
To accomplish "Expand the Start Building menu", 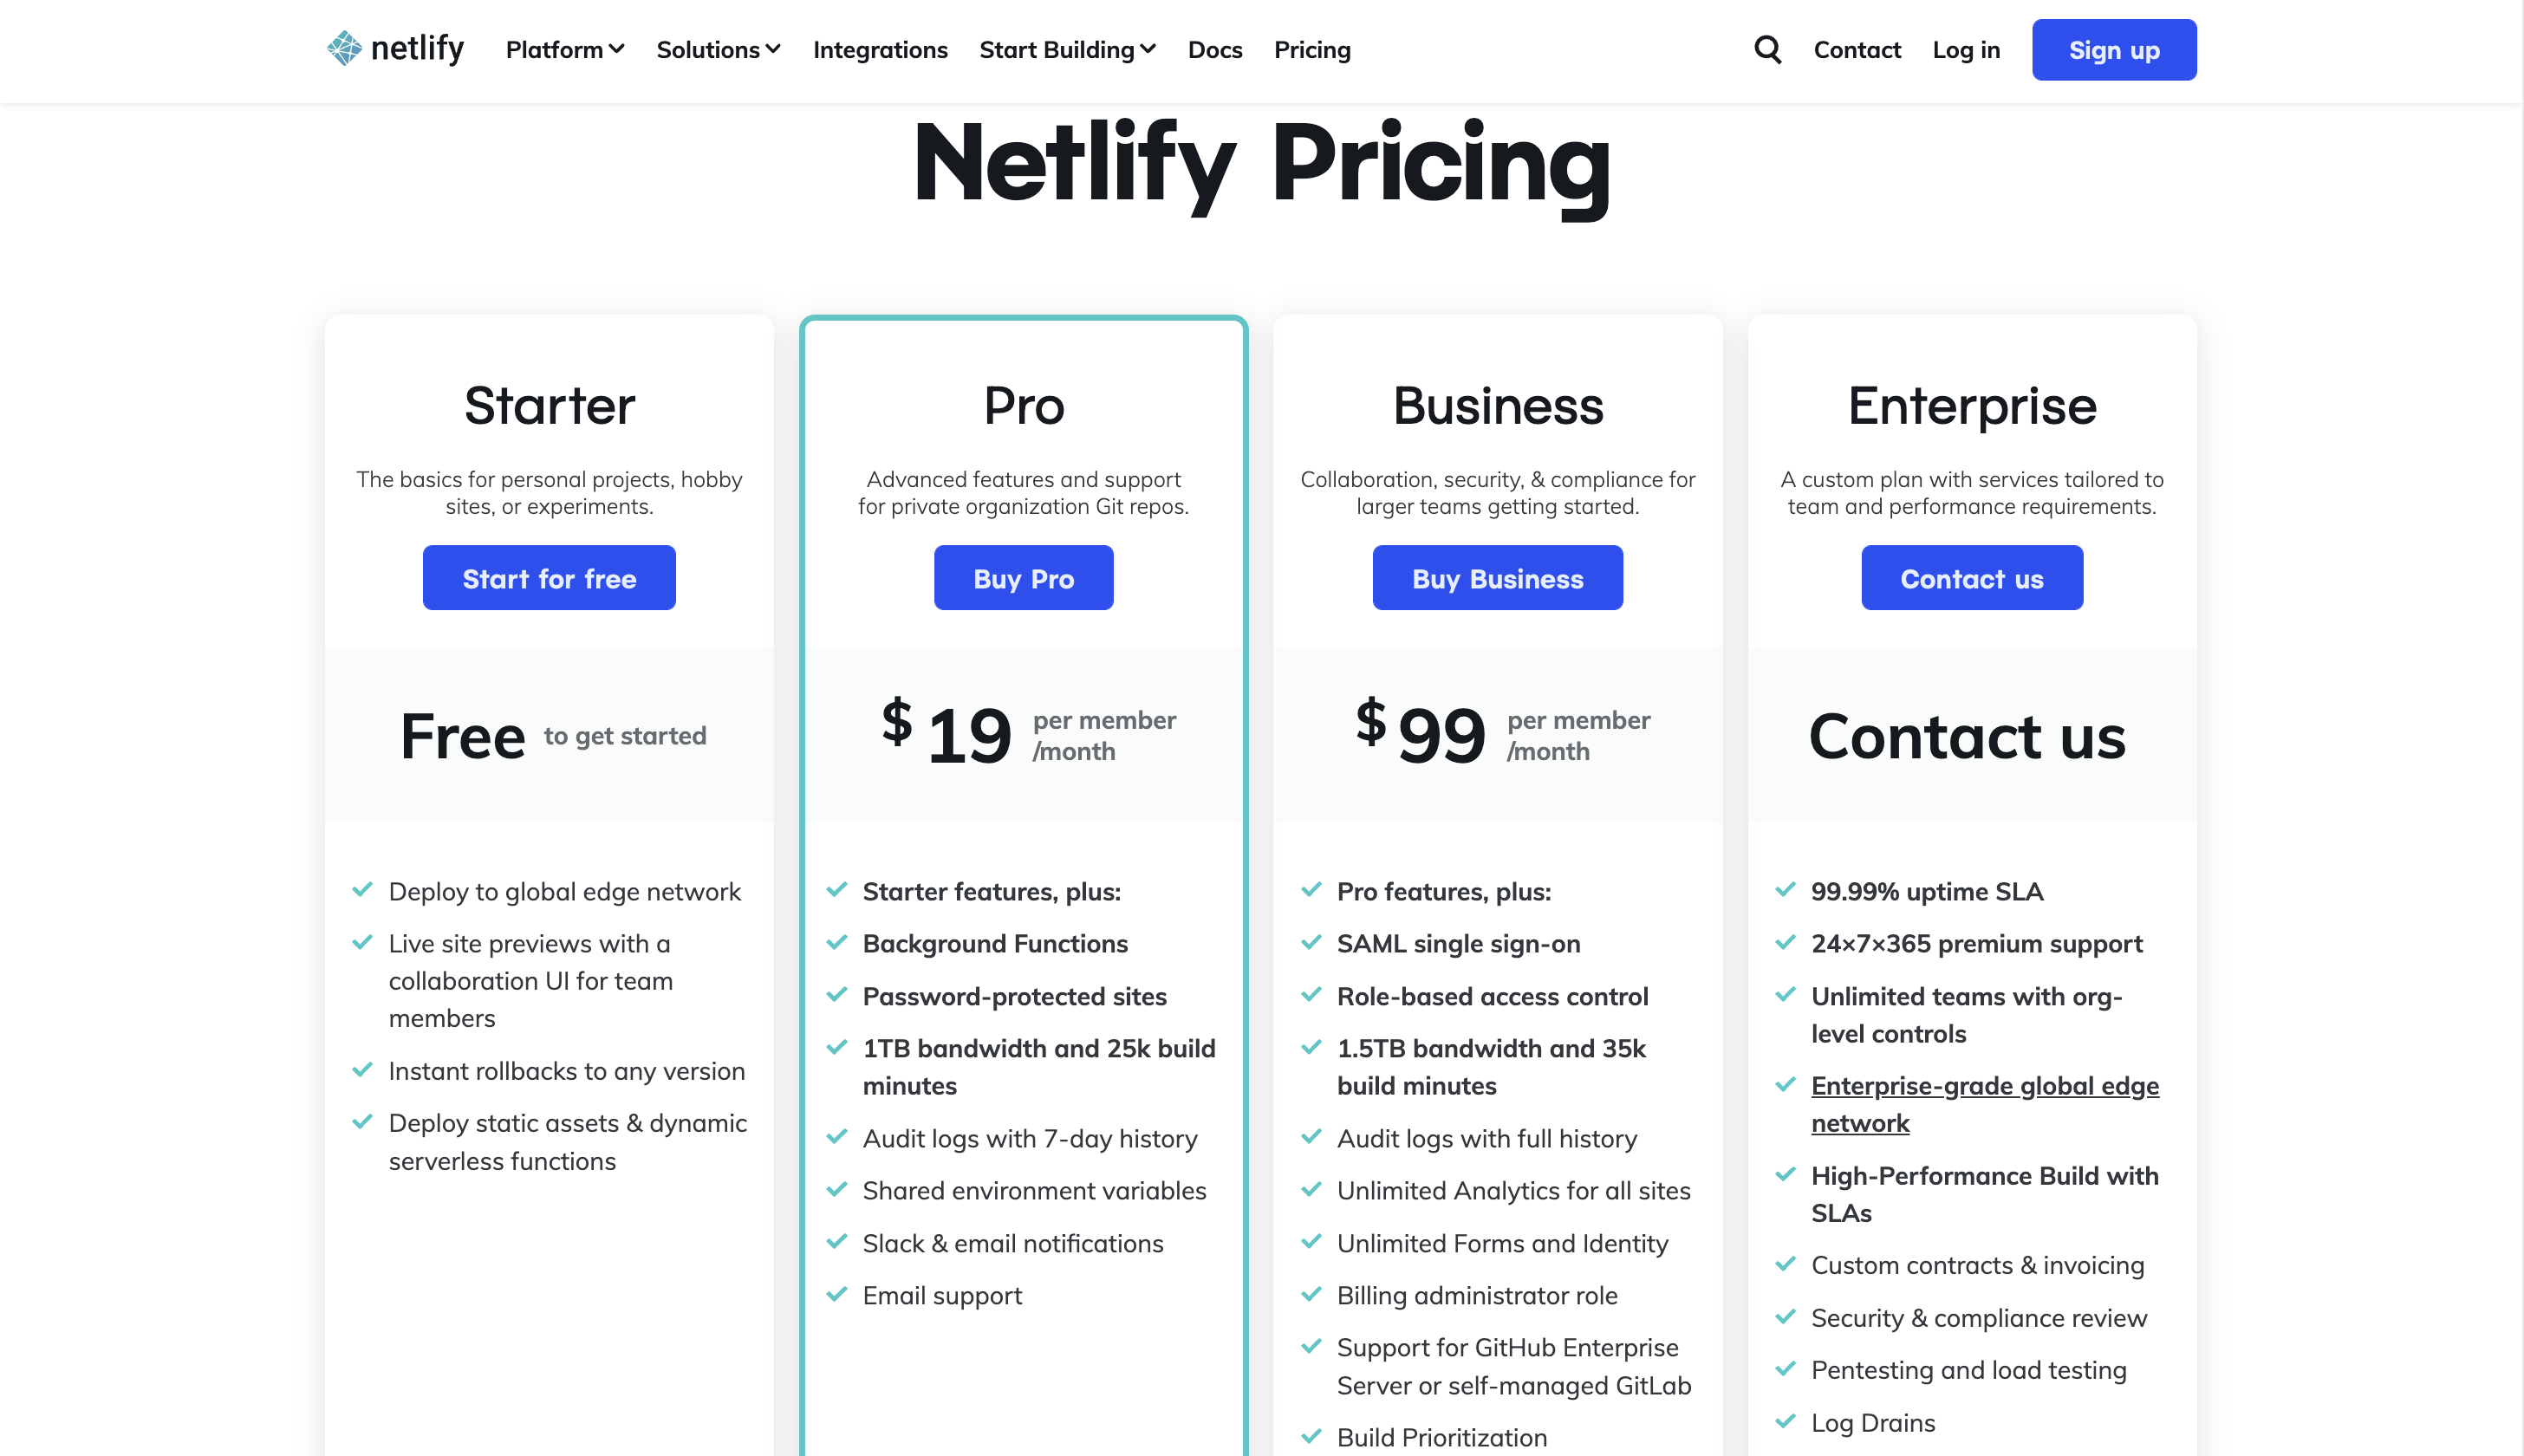I will coord(1066,49).
